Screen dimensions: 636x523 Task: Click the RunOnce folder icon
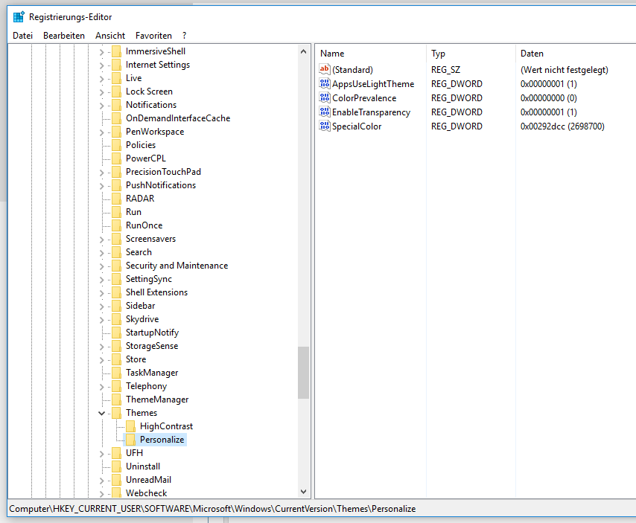point(116,225)
